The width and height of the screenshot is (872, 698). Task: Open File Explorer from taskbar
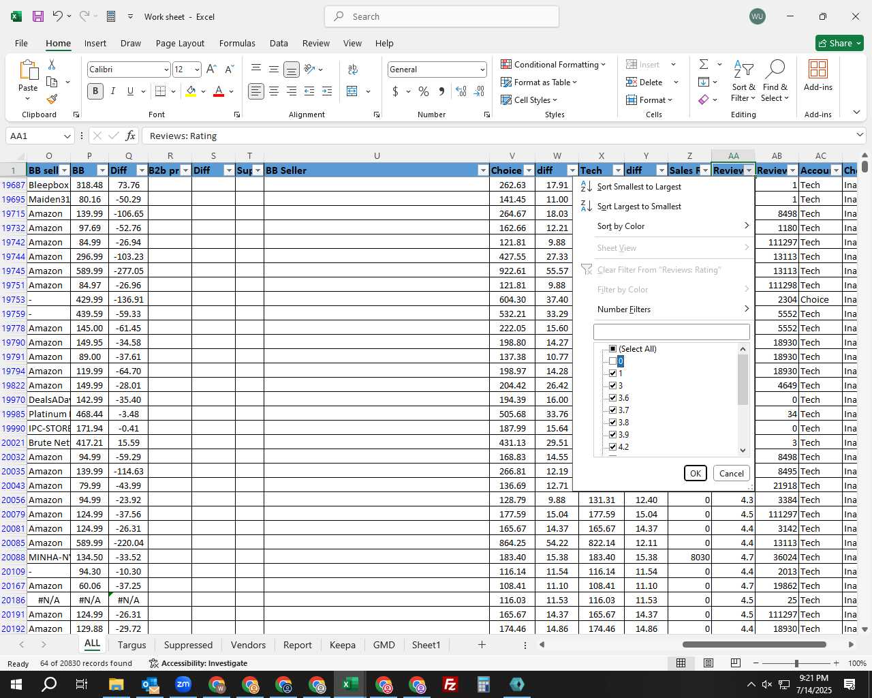click(x=116, y=684)
